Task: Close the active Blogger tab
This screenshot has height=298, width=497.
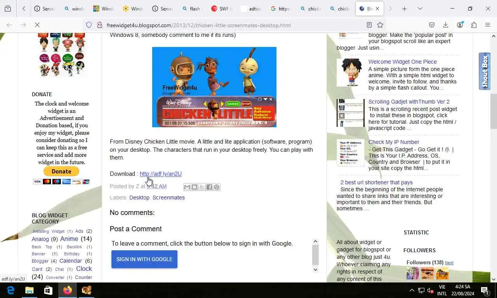Action: click(377, 9)
